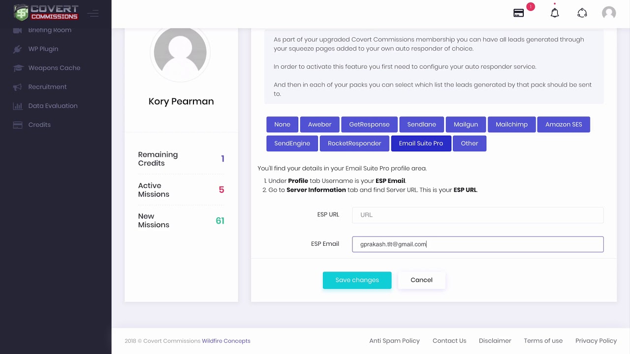
Task: Choose RocketResponder autoresponder
Action: 354,144
